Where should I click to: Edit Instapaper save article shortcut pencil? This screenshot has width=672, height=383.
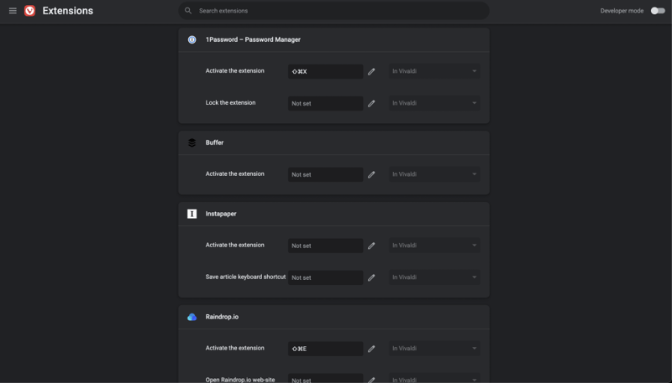371,278
